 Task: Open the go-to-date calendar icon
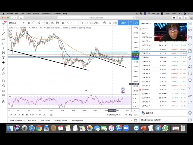[x=51, y=115]
